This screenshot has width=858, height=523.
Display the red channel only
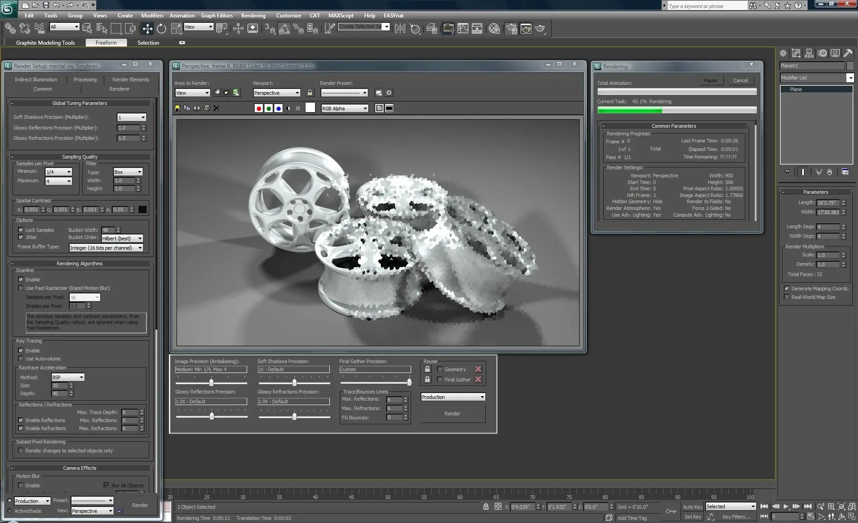point(259,108)
